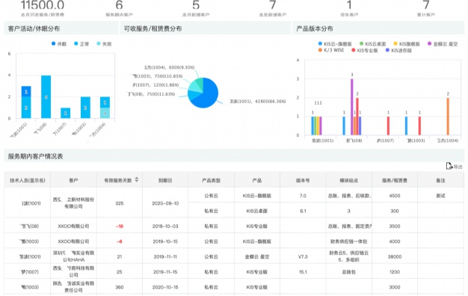Click pie label (1007), 1200(1.86%)
Viewport: 468px width, 296px height.
tap(156, 85)
